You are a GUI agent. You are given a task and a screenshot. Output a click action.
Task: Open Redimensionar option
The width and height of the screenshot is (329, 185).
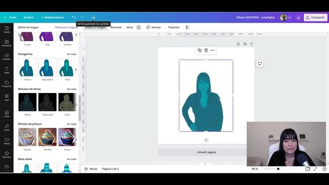click(52, 17)
